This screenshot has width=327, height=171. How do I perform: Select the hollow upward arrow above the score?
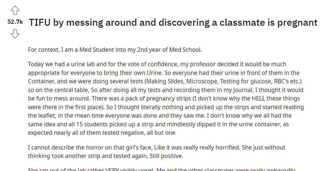pyautogui.click(x=15, y=10)
